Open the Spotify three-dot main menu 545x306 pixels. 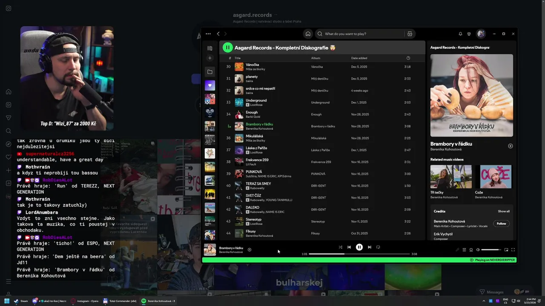tap(208, 34)
